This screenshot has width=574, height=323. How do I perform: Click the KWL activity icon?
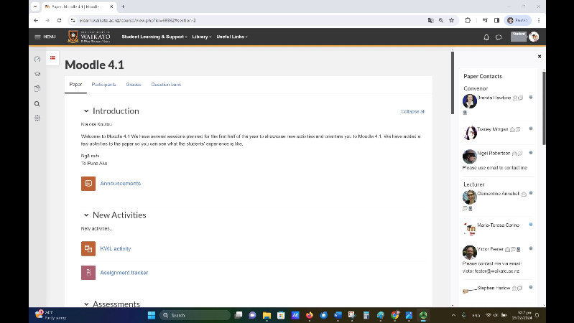click(88, 249)
